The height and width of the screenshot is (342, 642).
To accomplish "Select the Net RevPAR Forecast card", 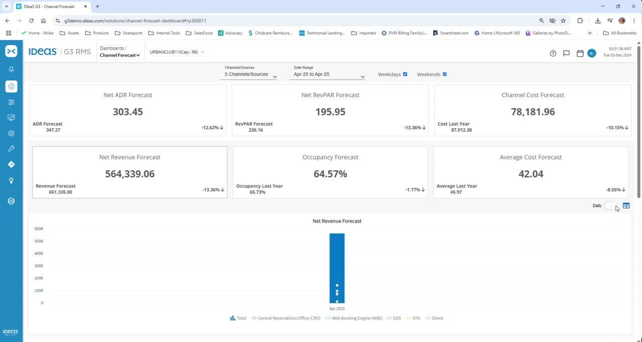I will coord(330,110).
